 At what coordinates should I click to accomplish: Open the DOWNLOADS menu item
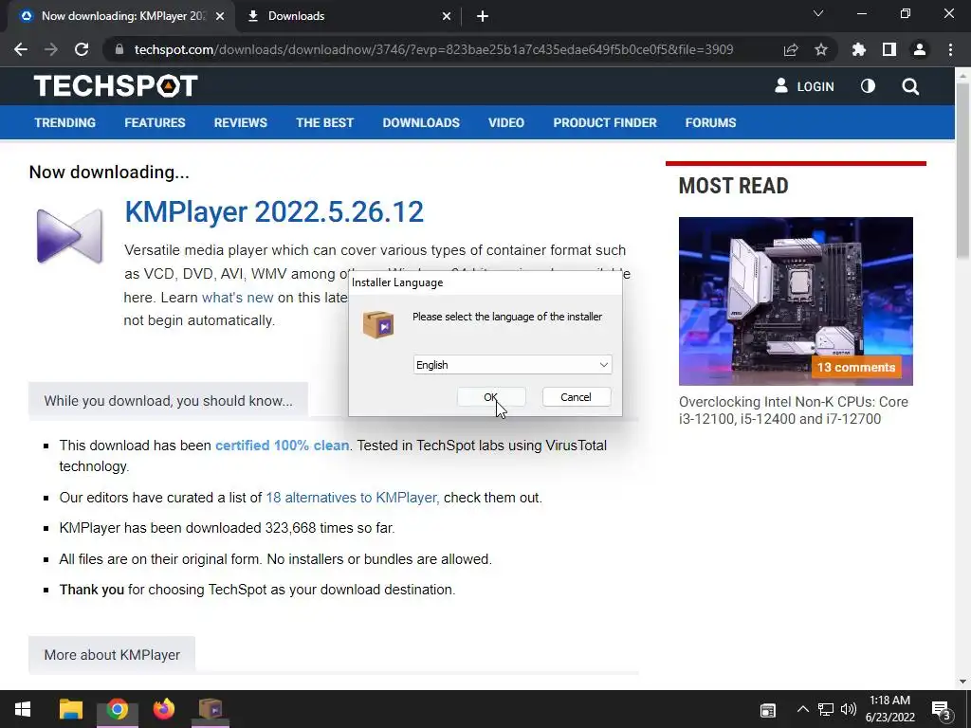[421, 122]
